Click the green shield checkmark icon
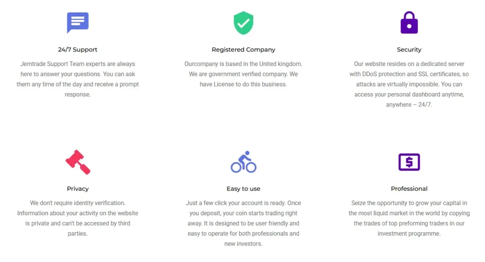Image resolution: width=485 pixels, height=262 pixels. [243, 23]
